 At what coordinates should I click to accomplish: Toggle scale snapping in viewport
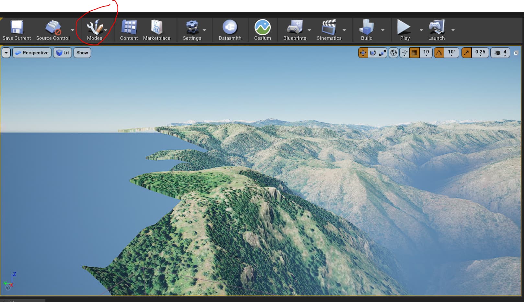tap(466, 53)
